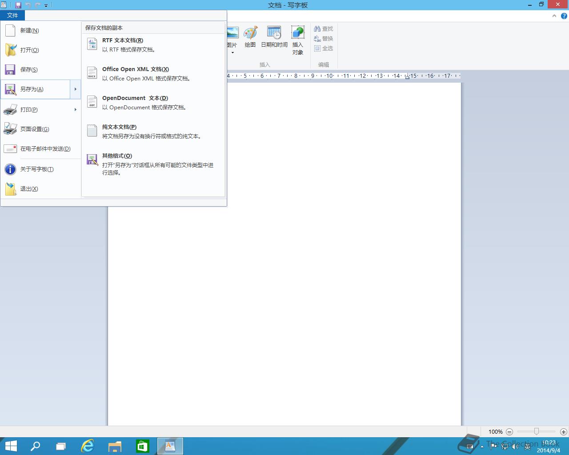Open the WordPad help icon
The width and height of the screenshot is (569, 455).
click(564, 16)
